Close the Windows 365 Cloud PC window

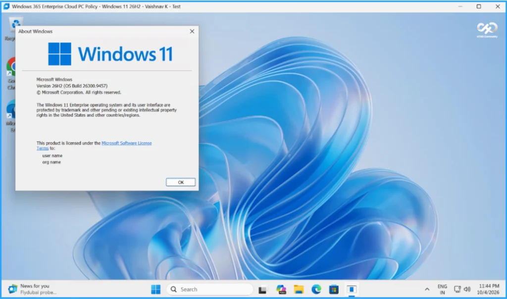tap(498, 6)
